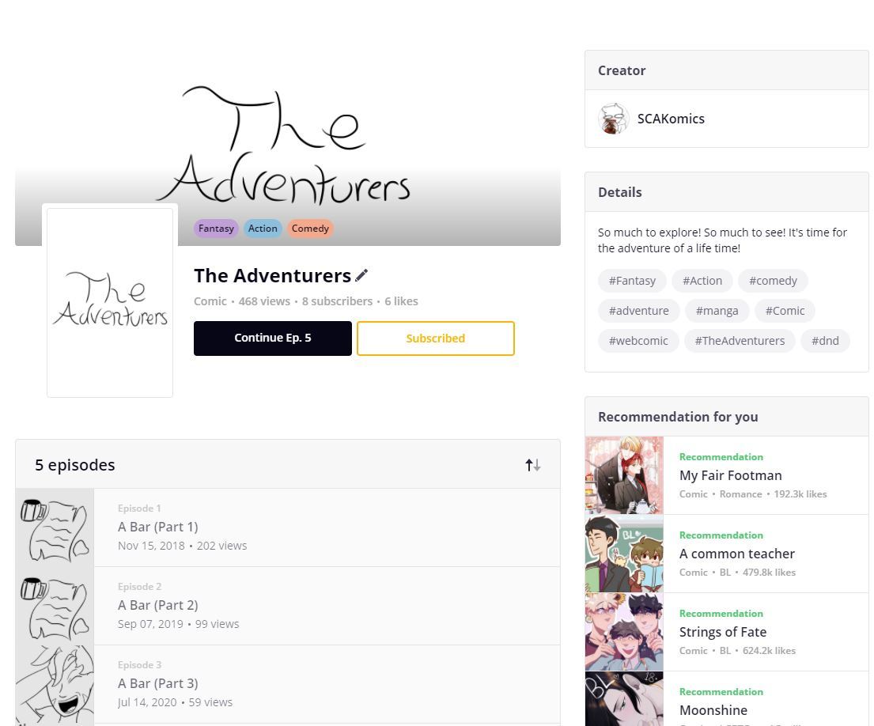Open the #webcomic hashtag
The image size is (874, 726).
[x=638, y=341]
